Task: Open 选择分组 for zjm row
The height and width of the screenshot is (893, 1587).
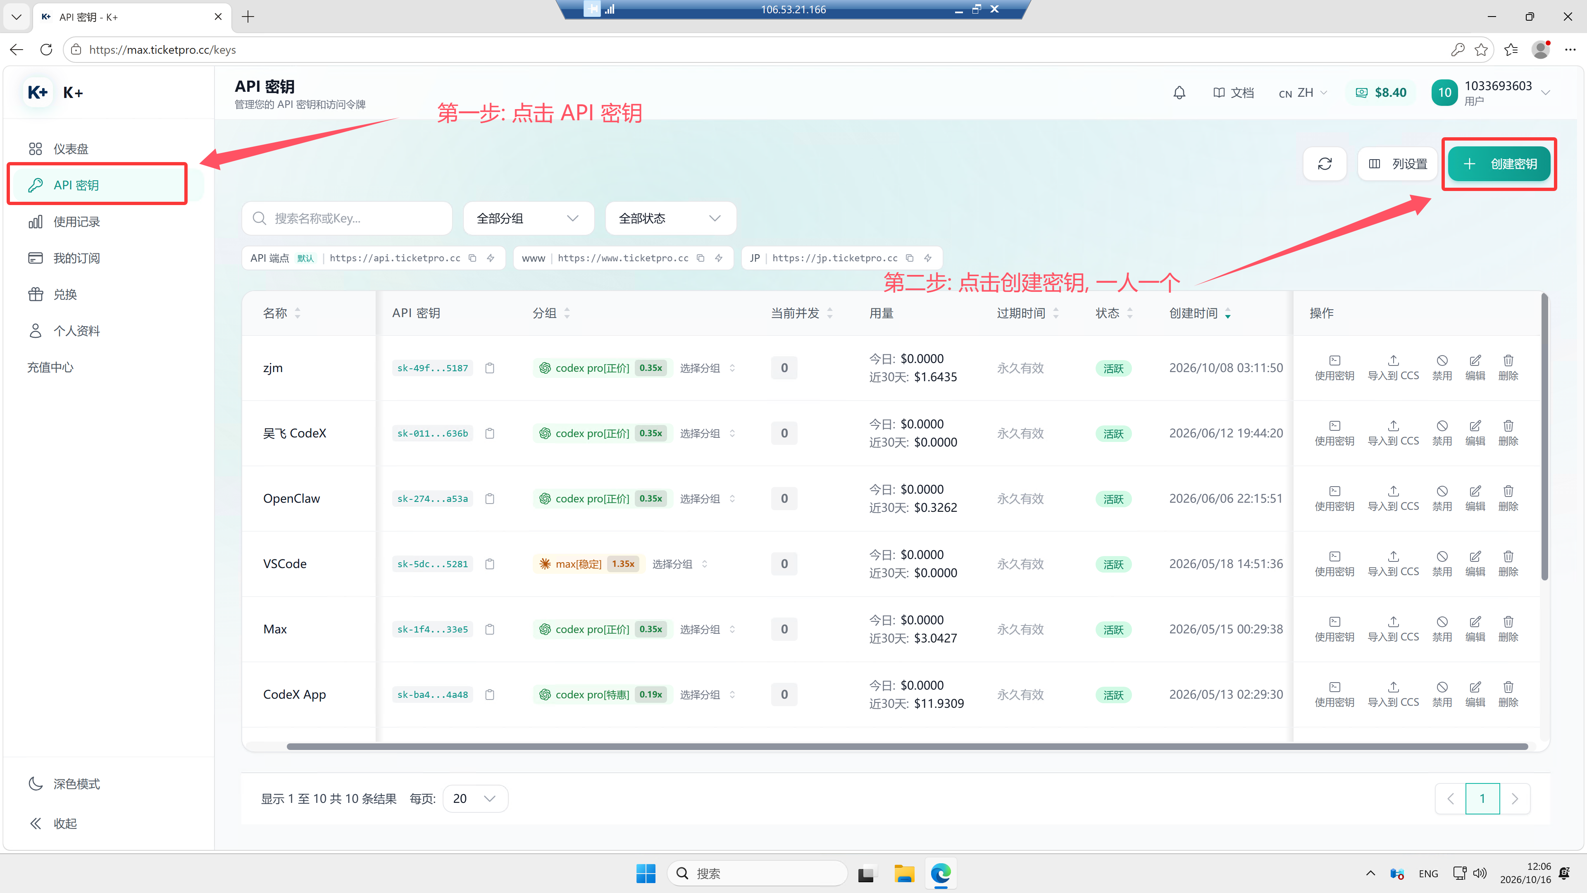Action: tap(707, 368)
